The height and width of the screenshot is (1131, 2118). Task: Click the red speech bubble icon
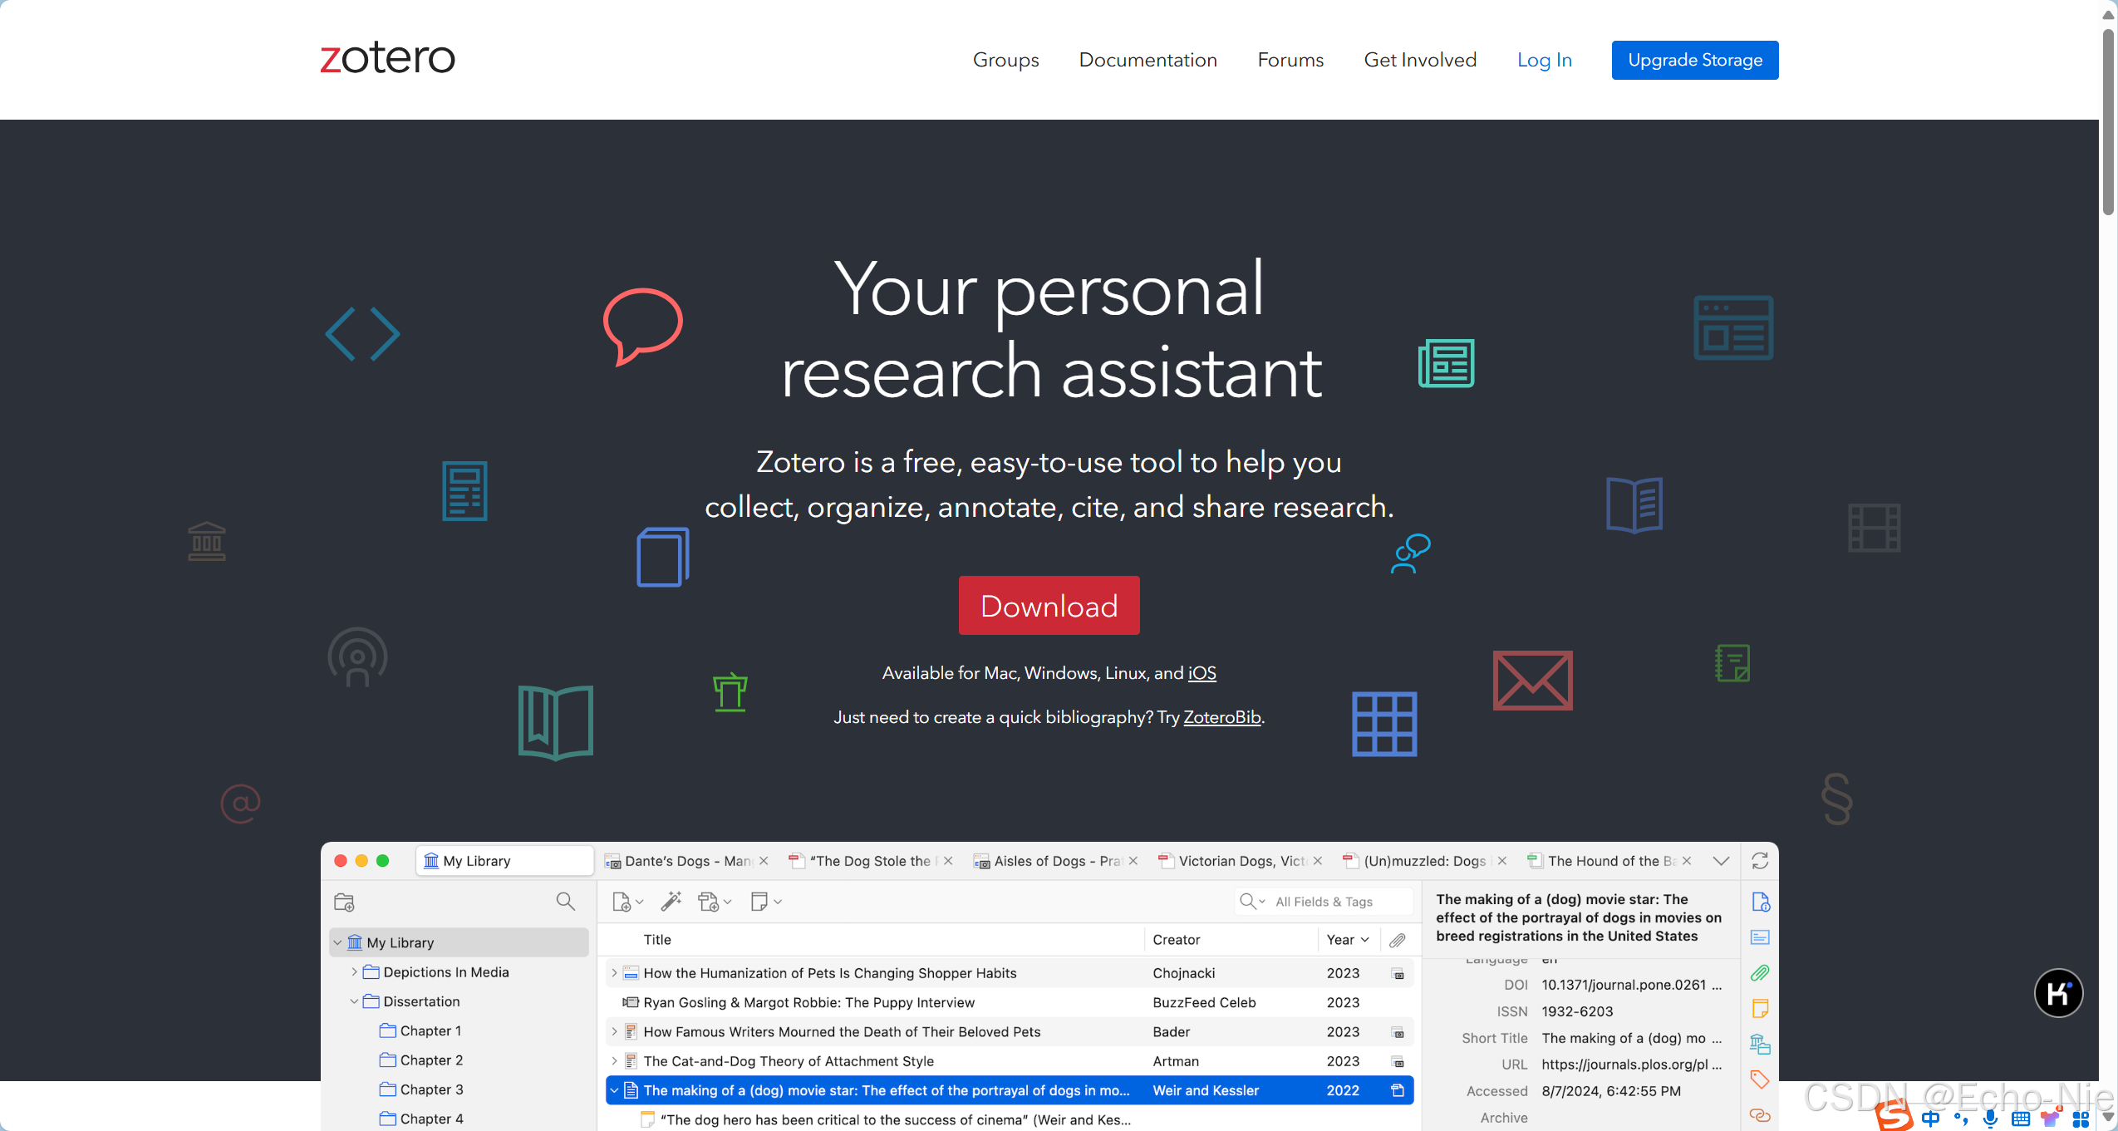pos(642,326)
